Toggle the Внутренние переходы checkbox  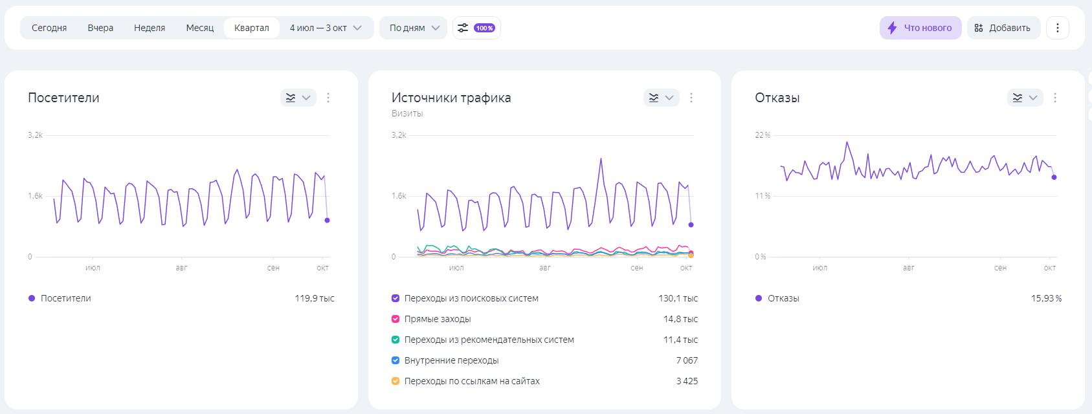[396, 360]
